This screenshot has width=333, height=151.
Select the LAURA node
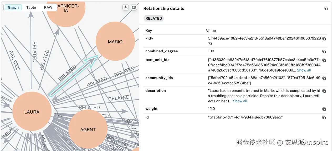tap(32, 112)
